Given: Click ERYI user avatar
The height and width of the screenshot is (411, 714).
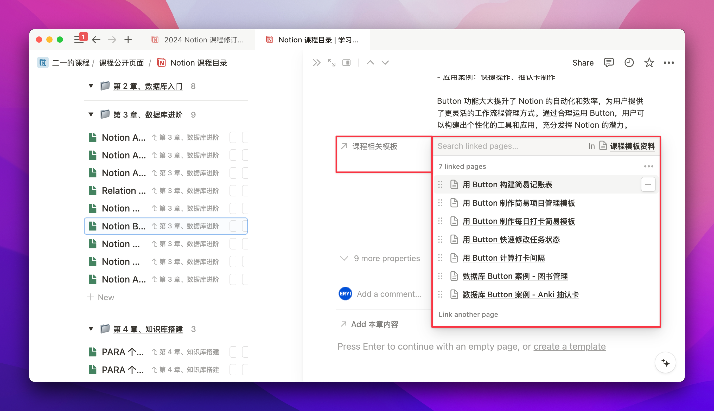Looking at the screenshot, I should [x=345, y=294].
